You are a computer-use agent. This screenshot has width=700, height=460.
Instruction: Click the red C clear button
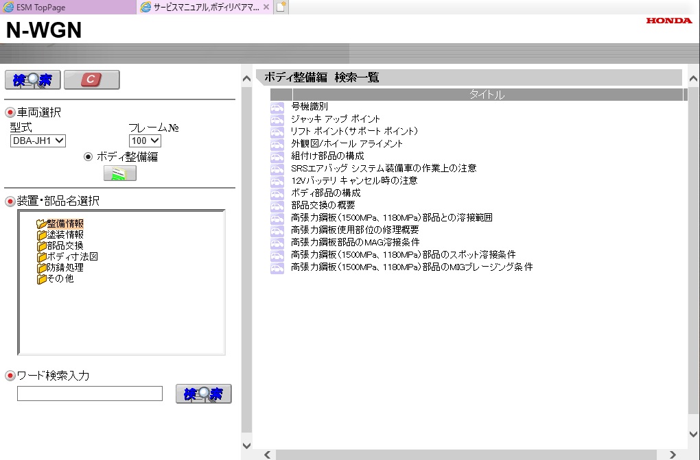coord(91,80)
